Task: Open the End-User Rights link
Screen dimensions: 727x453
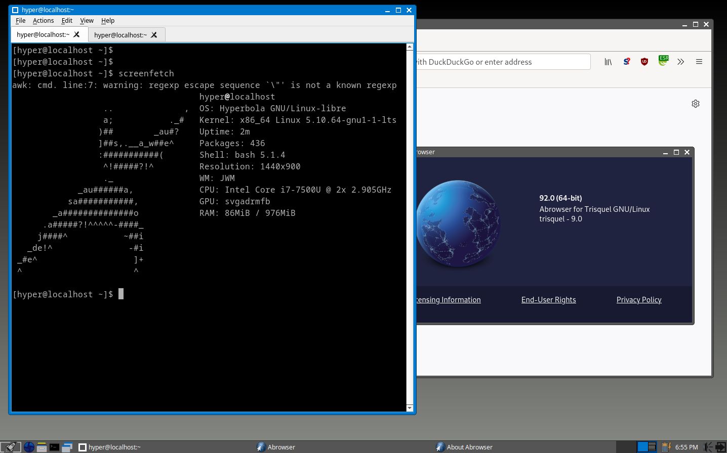Action: tap(548, 300)
